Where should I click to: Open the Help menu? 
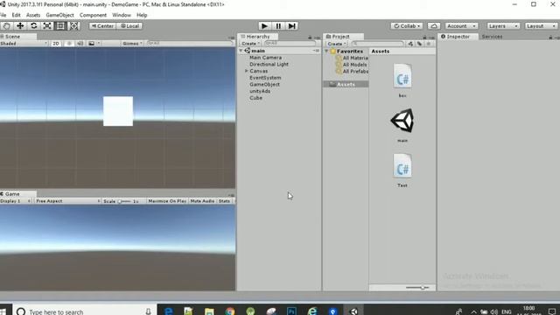click(x=142, y=15)
